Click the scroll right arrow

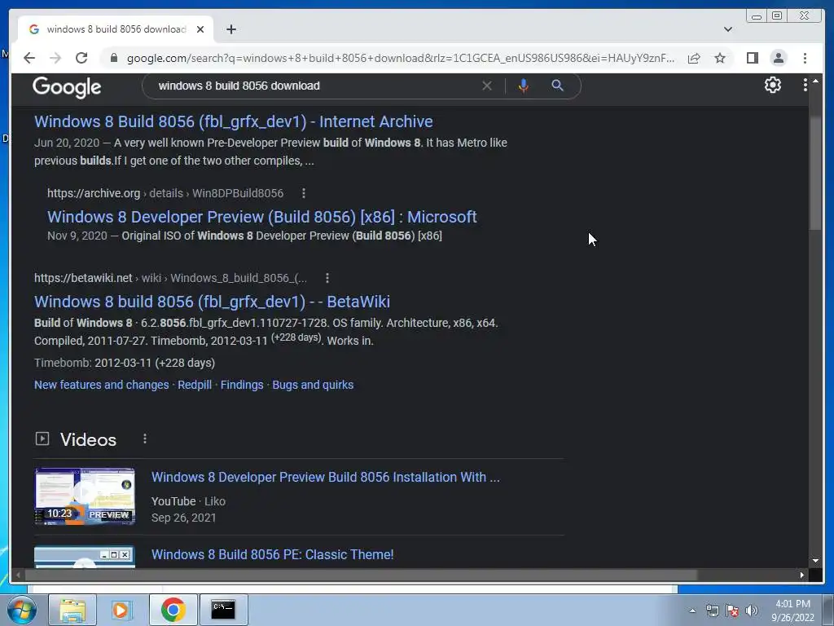(802, 575)
